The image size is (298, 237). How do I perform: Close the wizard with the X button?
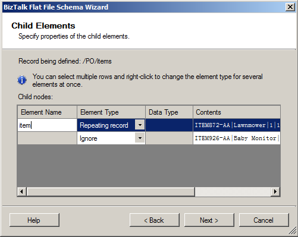click(290, 7)
